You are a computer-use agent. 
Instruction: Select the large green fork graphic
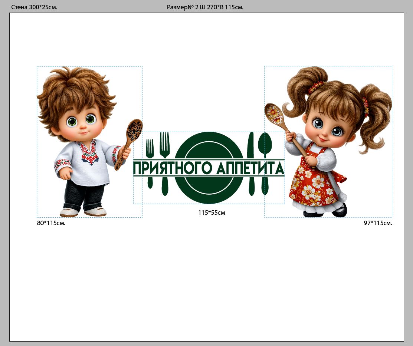164,145
